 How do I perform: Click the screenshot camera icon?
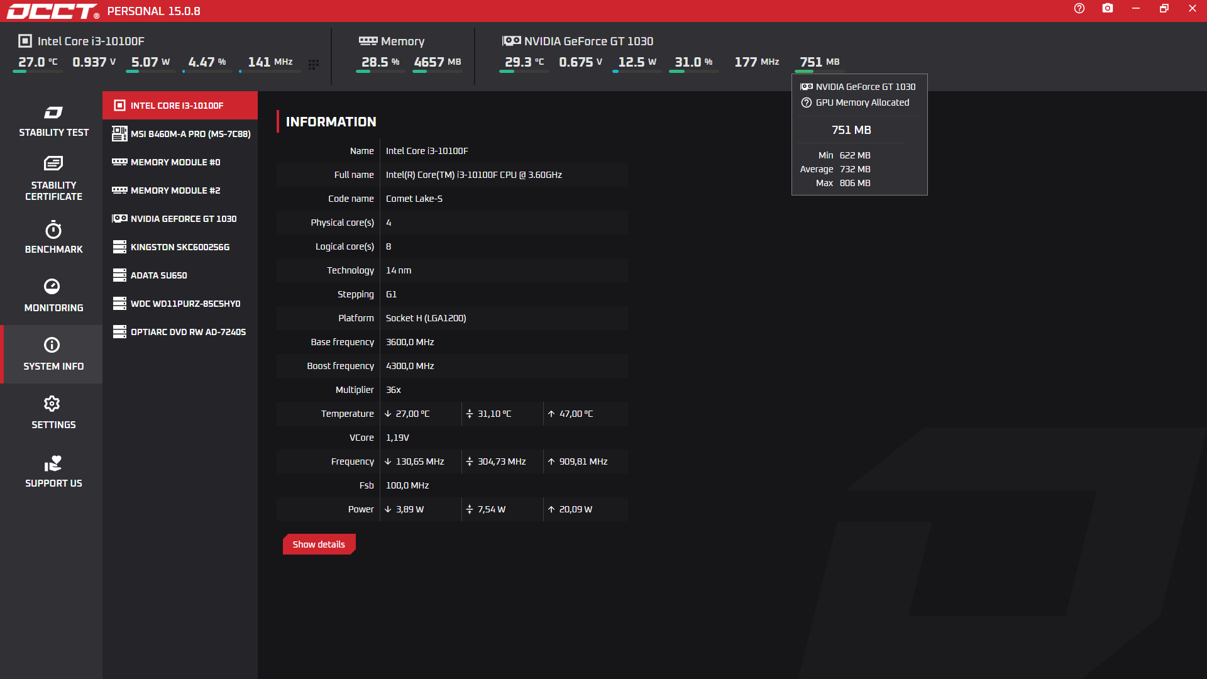pyautogui.click(x=1107, y=8)
